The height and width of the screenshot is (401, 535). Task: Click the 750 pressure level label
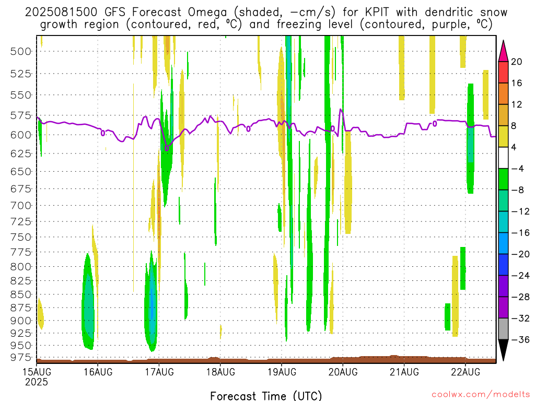(x=20, y=238)
